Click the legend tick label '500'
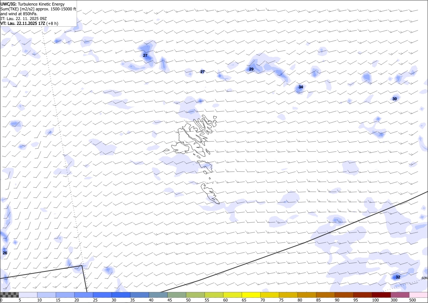The width and height of the screenshot is (428, 303). click(x=412, y=300)
